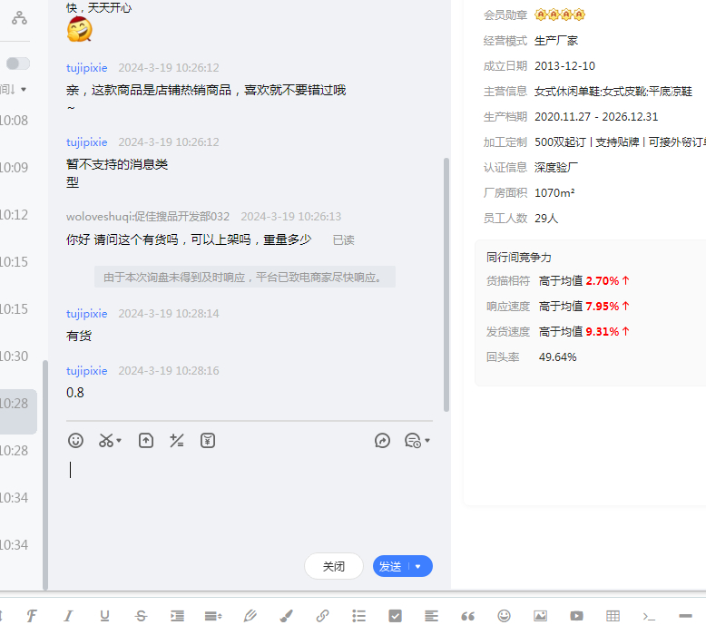
Task: Click into the message input area
Action: point(249,500)
